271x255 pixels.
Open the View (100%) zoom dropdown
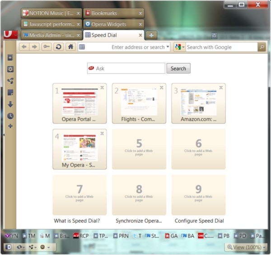tap(246, 247)
